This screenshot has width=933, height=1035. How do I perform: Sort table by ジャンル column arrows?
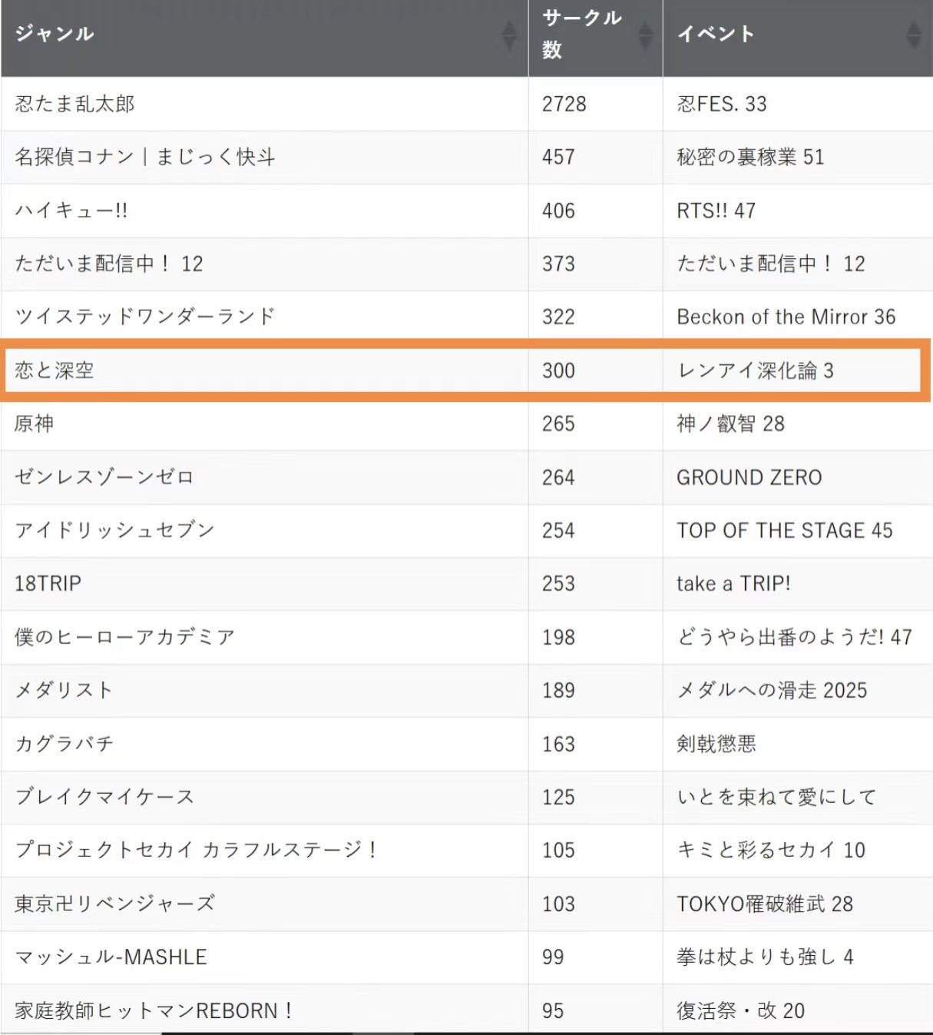508,35
